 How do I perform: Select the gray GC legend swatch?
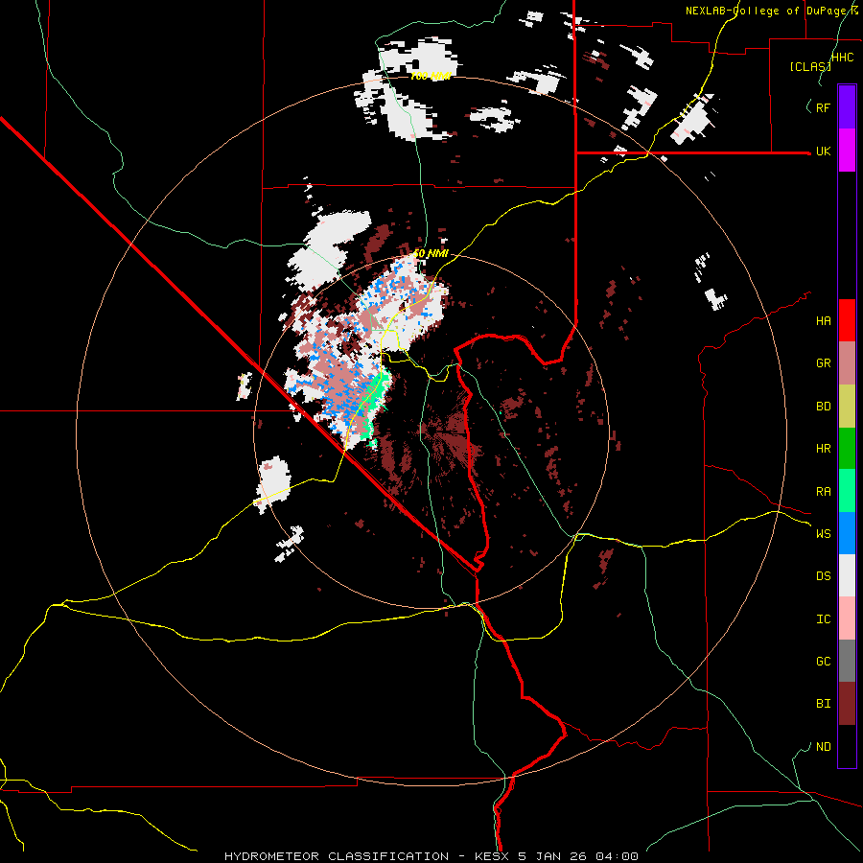click(847, 661)
